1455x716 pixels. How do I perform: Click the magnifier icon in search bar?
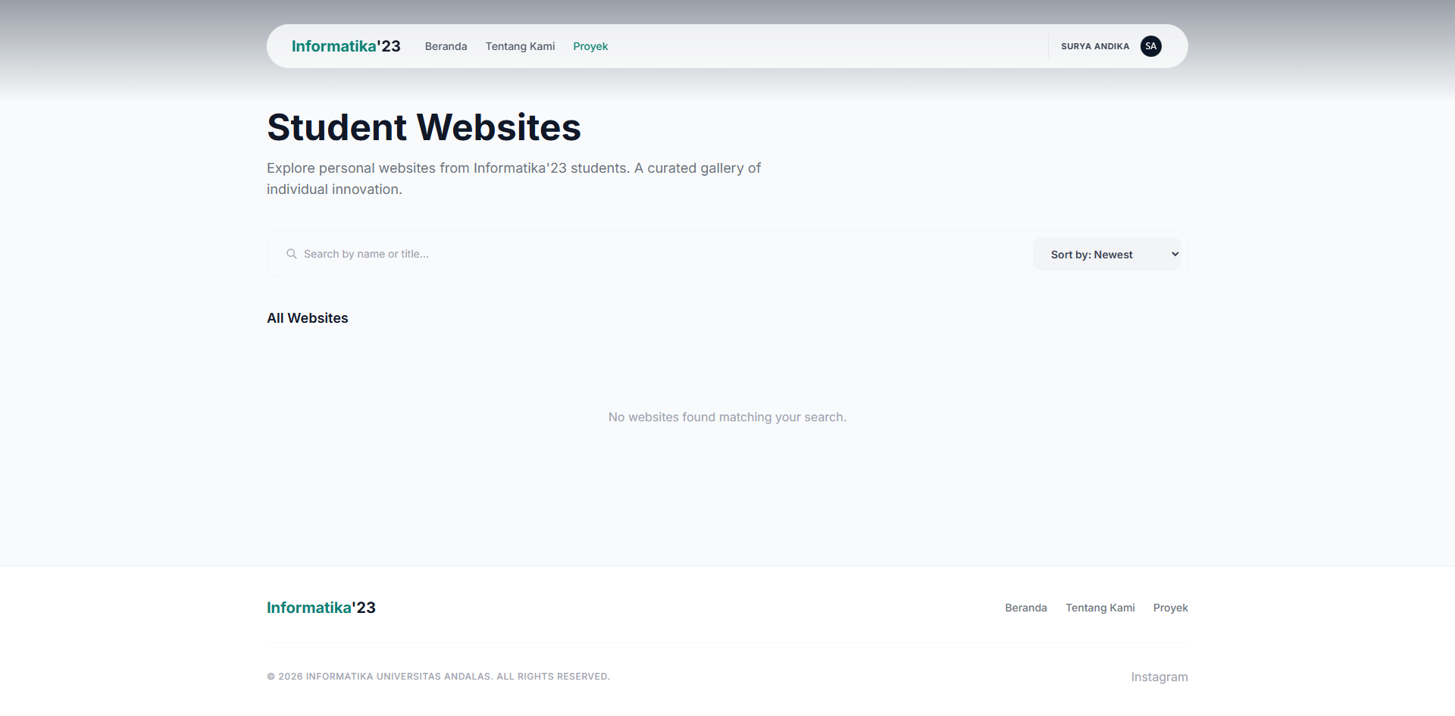pos(291,254)
